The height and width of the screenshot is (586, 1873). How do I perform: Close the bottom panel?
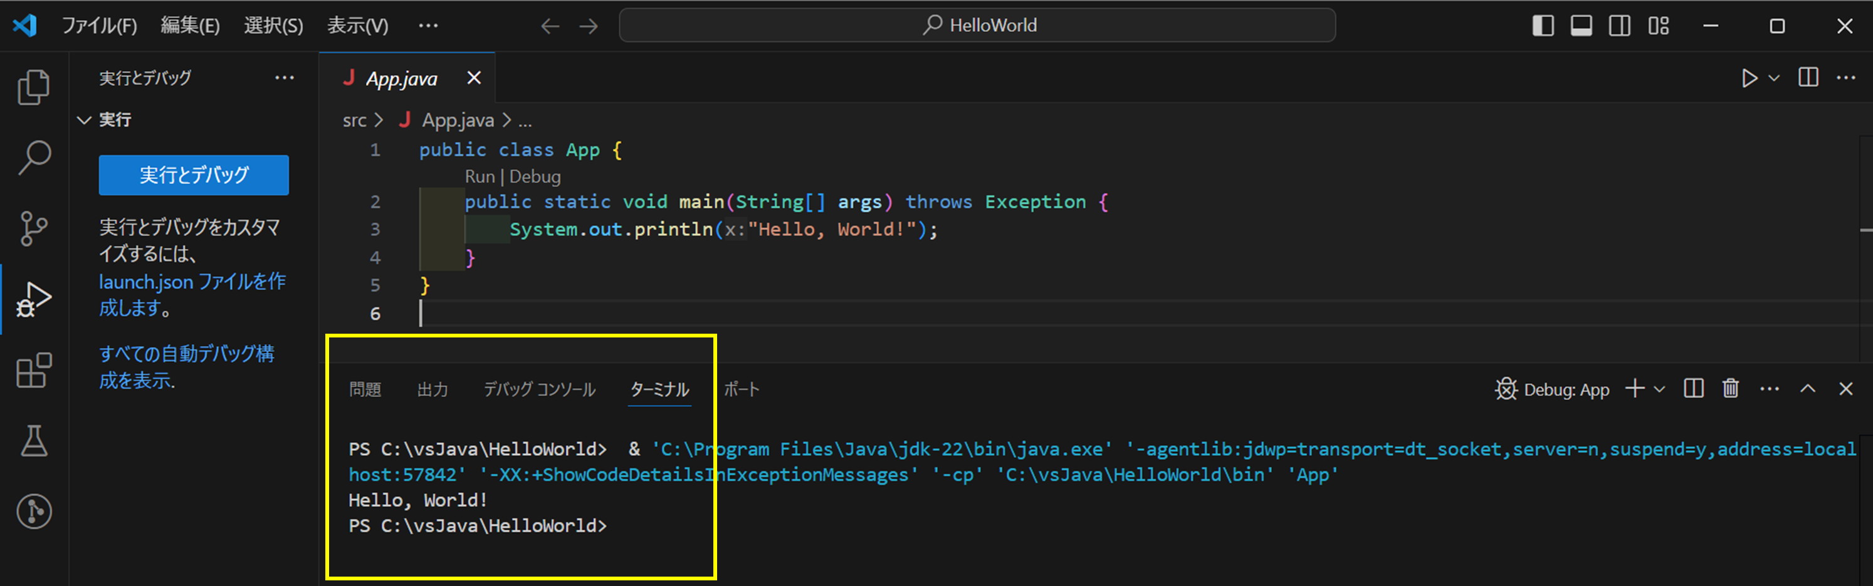pos(1845,389)
